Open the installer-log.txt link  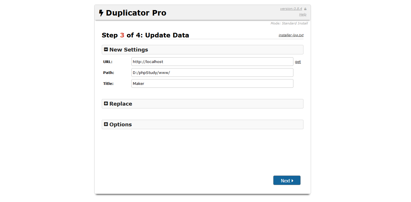(x=291, y=35)
